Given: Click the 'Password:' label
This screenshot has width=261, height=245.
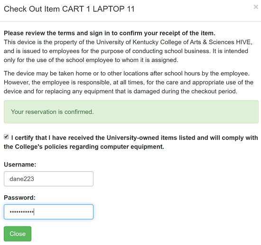Looking at the screenshot, I should click(19, 198).
